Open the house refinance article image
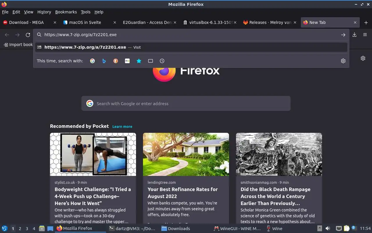The image size is (372, 233). point(186,154)
